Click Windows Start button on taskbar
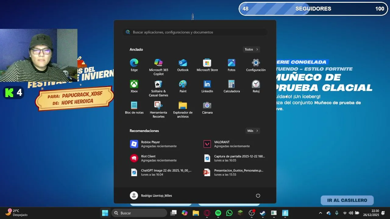390x219 pixels. [x=105, y=213]
